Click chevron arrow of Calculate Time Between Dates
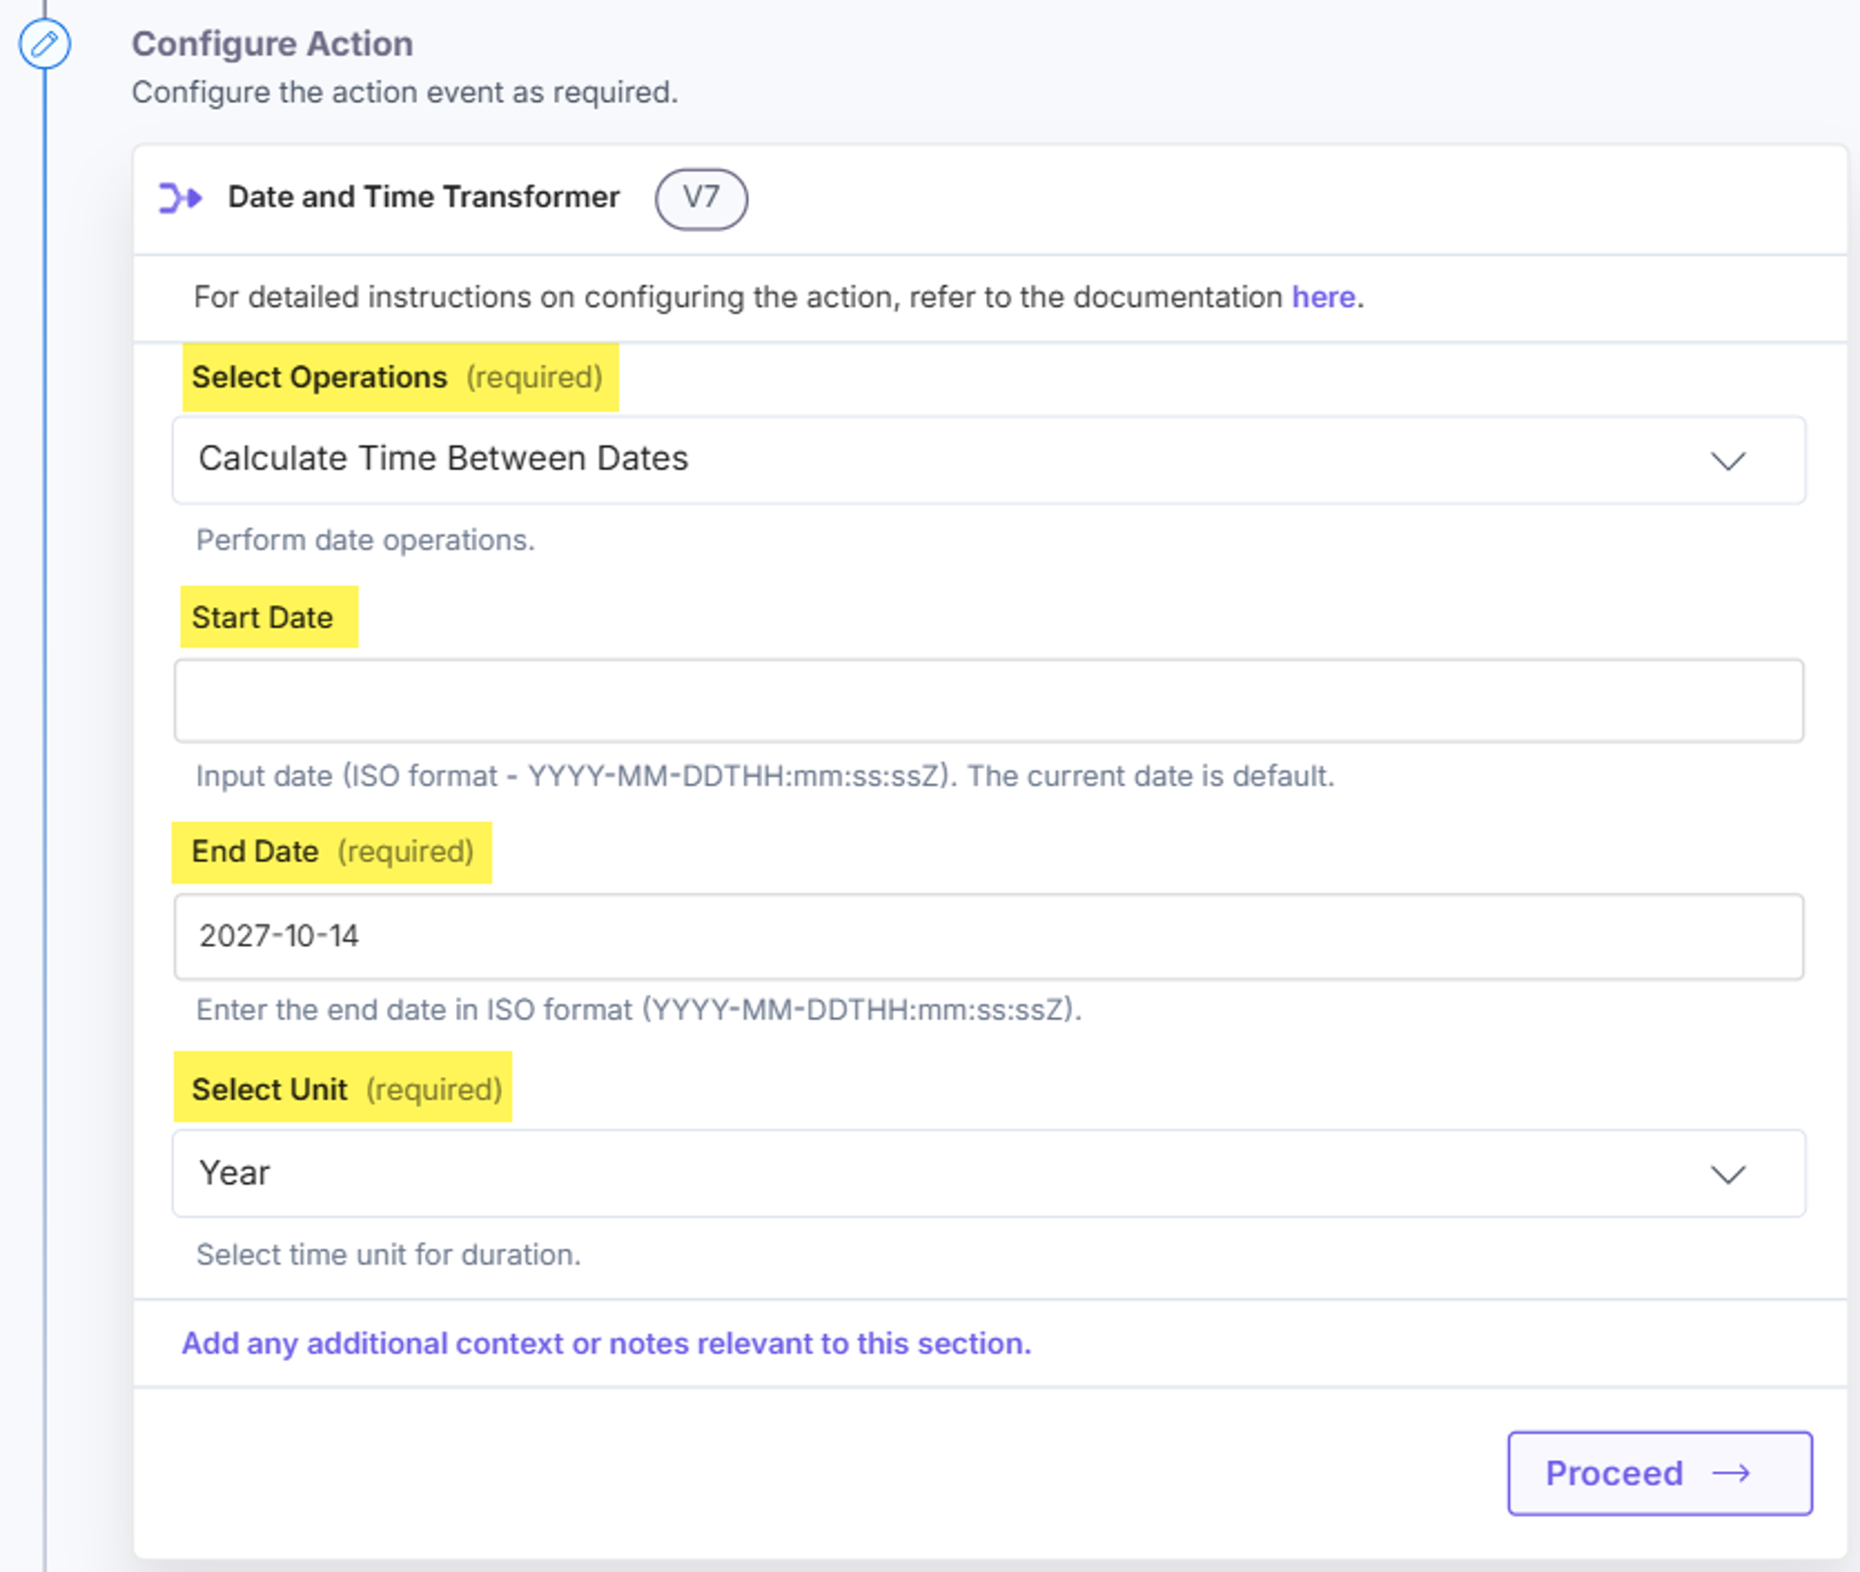Screen dimensions: 1860x1572 click(x=1728, y=461)
